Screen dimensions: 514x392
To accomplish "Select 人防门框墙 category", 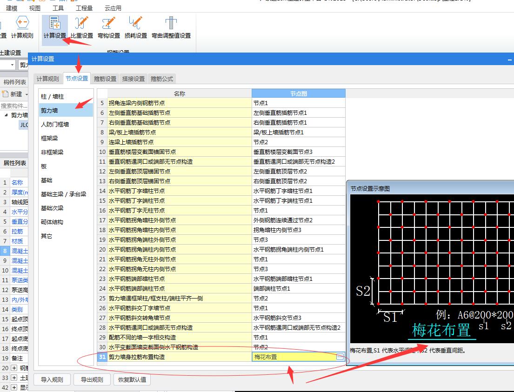I will pyautogui.click(x=66, y=124).
